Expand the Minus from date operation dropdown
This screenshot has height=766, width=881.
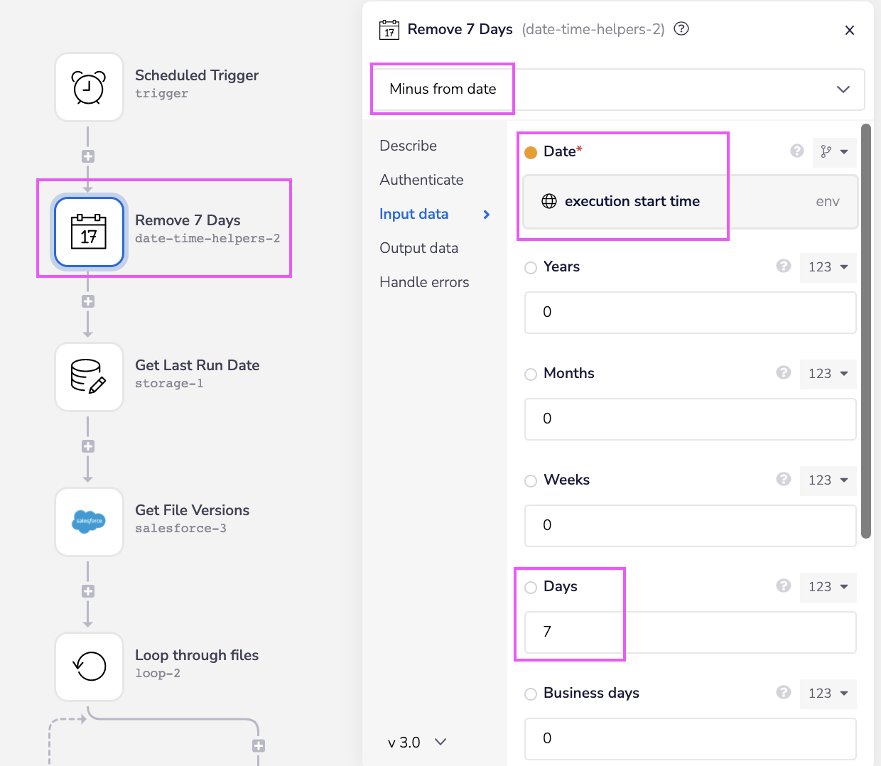click(x=843, y=90)
